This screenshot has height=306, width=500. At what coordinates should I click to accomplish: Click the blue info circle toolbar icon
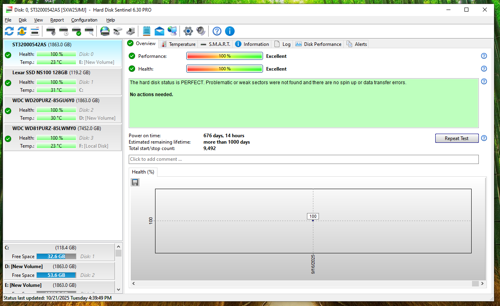(x=230, y=31)
